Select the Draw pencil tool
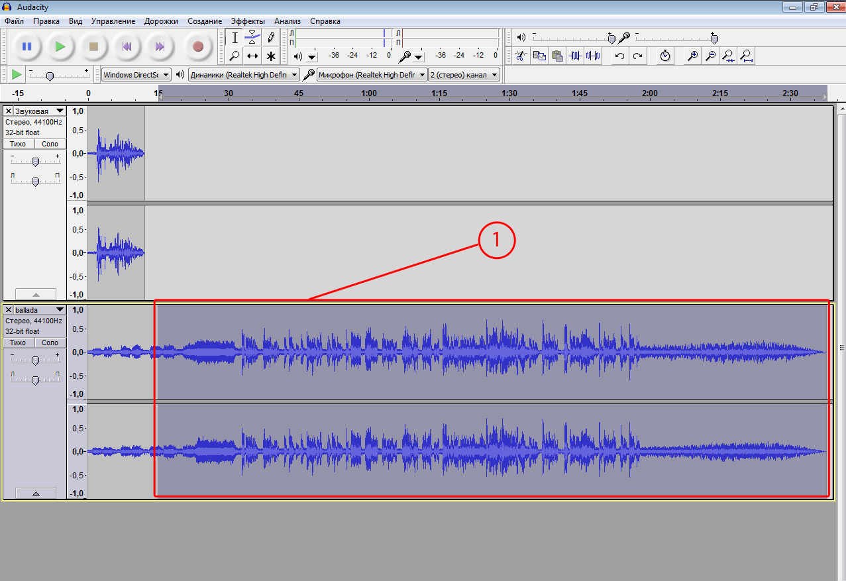The width and height of the screenshot is (846, 581). pyautogui.click(x=270, y=38)
